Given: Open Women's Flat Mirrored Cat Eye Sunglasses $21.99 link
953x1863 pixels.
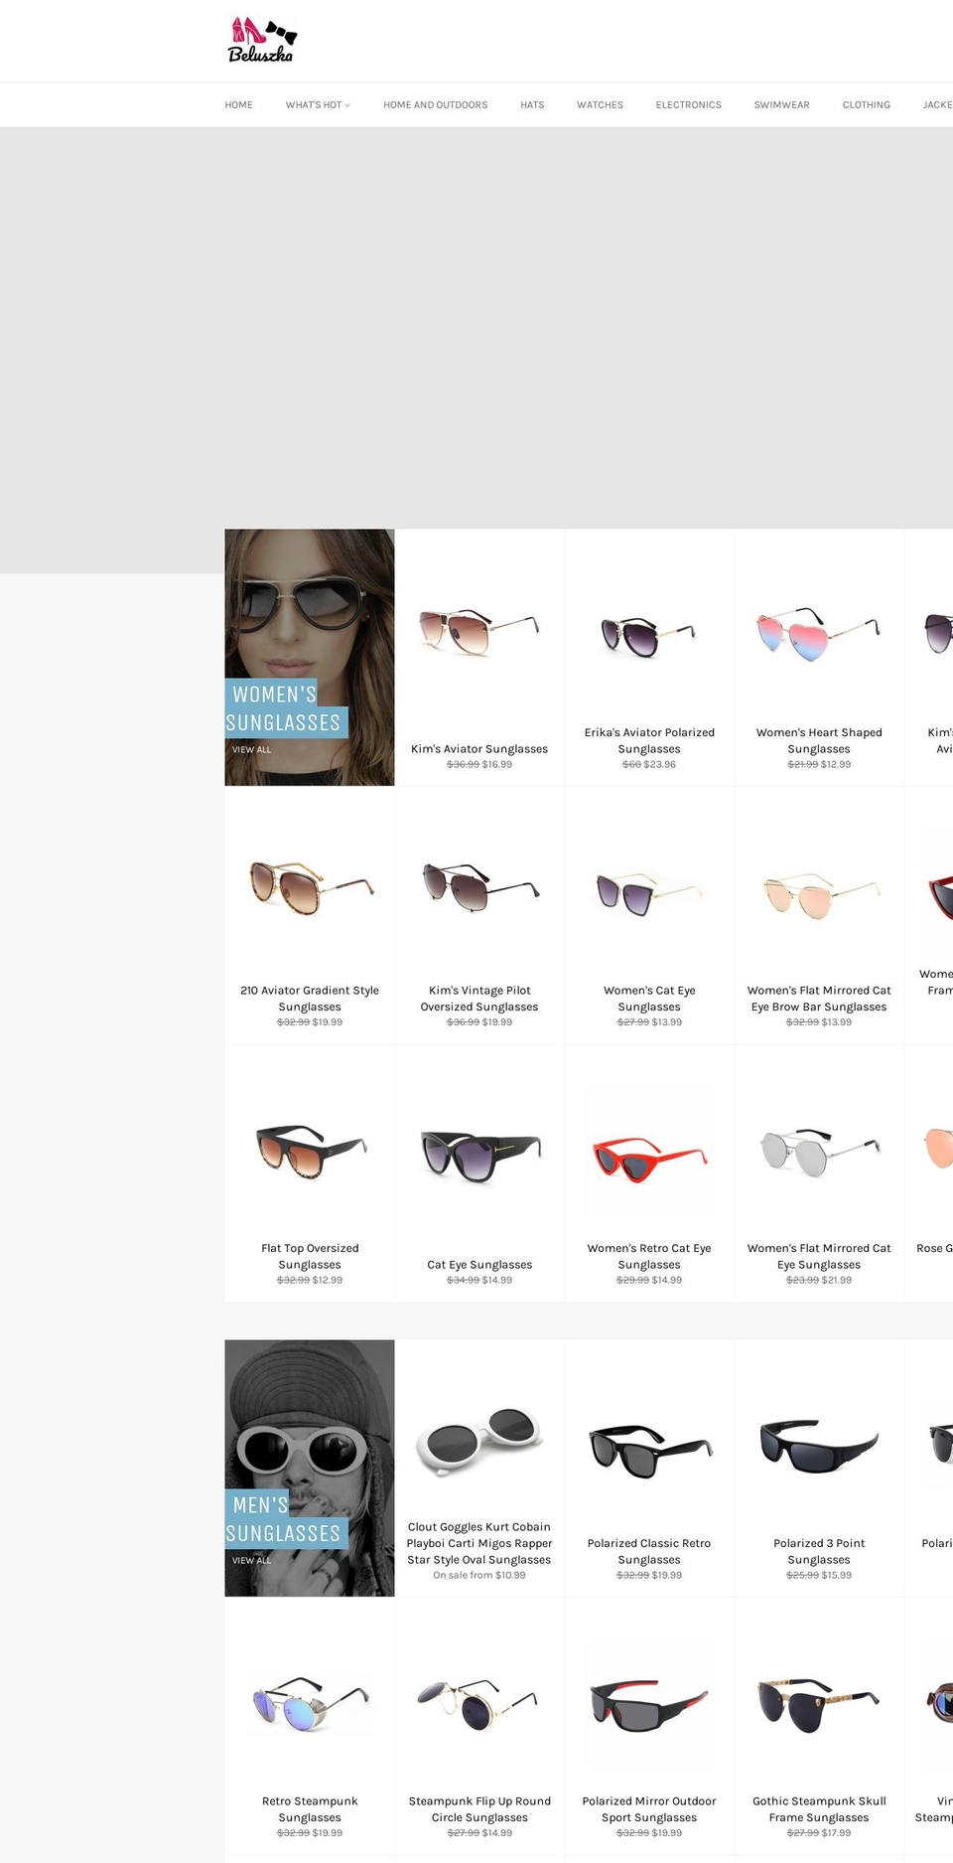Looking at the screenshot, I should point(819,1256).
